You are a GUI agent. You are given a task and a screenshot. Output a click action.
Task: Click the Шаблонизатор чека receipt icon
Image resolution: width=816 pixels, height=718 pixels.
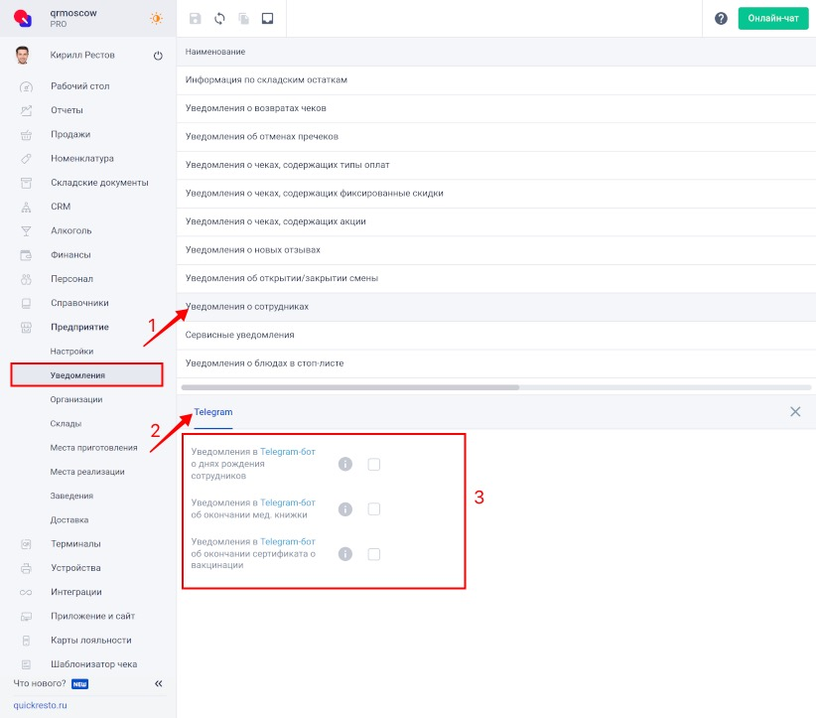click(x=26, y=664)
